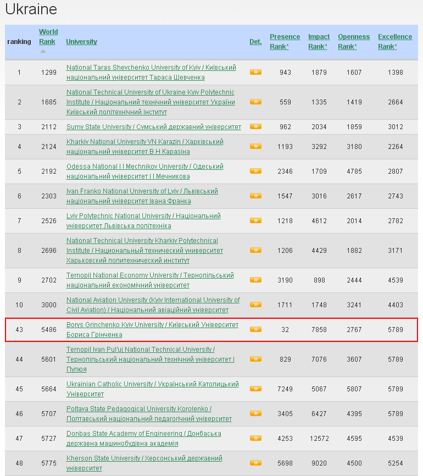423x476 pixels.
Task: Sort by Presence Rank column
Action: (285, 42)
